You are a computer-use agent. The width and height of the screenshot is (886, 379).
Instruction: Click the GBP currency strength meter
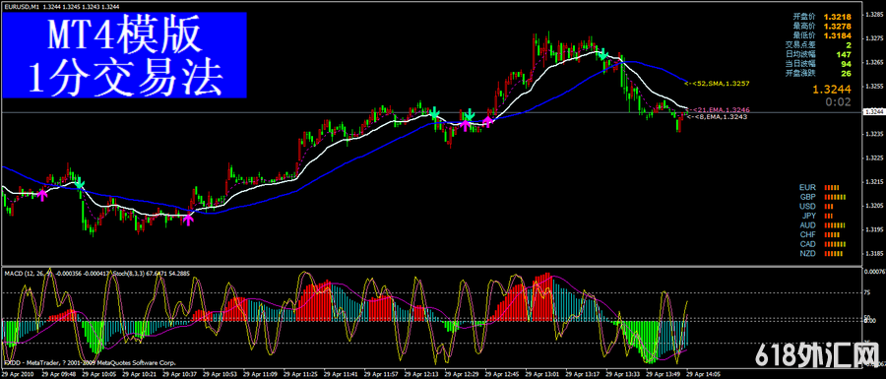835,197
